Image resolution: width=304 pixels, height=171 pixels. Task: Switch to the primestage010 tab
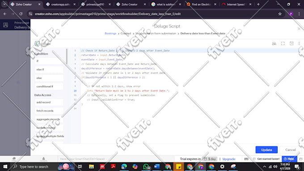[x=96, y=4]
